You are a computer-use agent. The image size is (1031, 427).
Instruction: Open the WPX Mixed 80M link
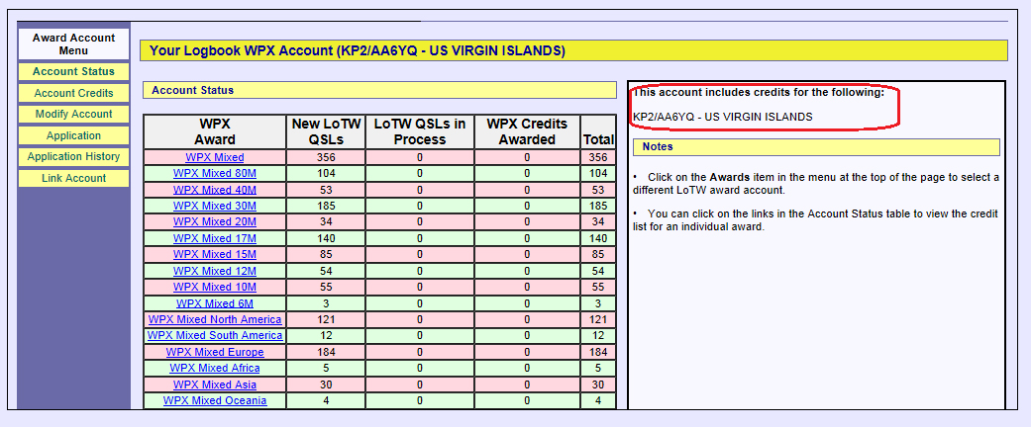point(214,173)
